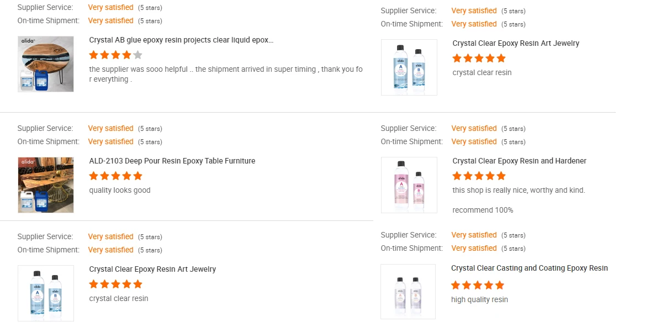Viewport: 645px width, 327px height.
Task: Click middle star of Resin and Hardener rating
Action: click(479, 176)
